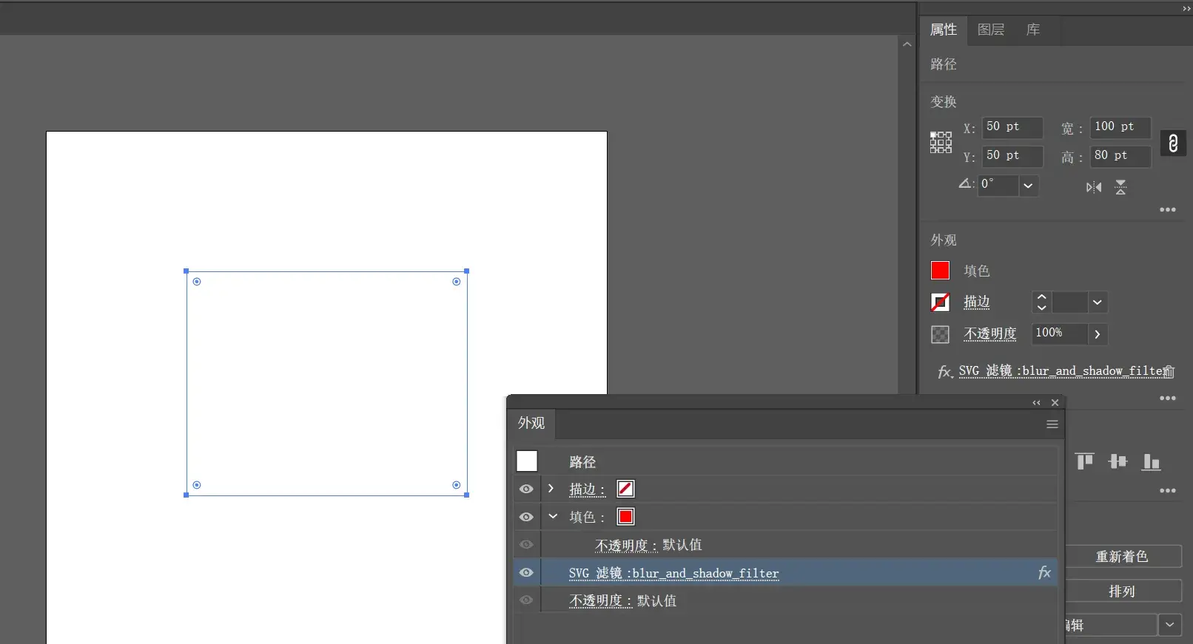Screen dimensions: 1193x644
Task: Click the fx icon in Properties panel
Action: coord(945,371)
